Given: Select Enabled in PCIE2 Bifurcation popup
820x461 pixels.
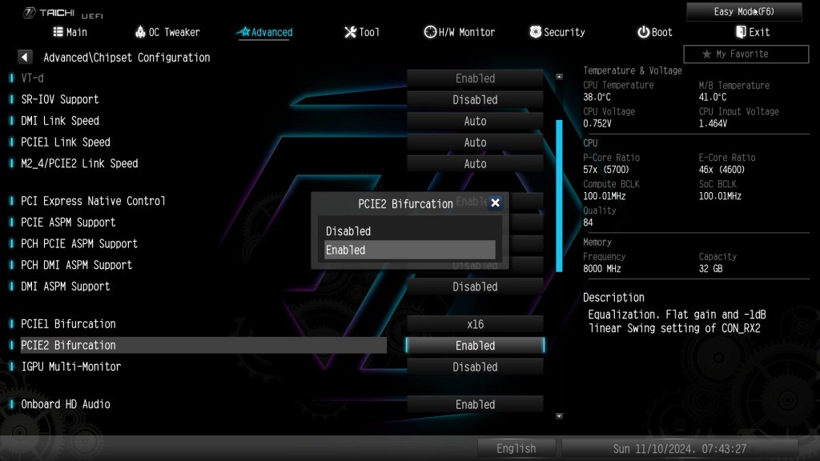Looking at the screenshot, I should [x=409, y=250].
